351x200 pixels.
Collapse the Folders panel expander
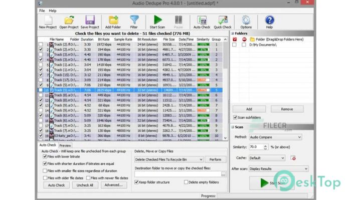point(233,33)
